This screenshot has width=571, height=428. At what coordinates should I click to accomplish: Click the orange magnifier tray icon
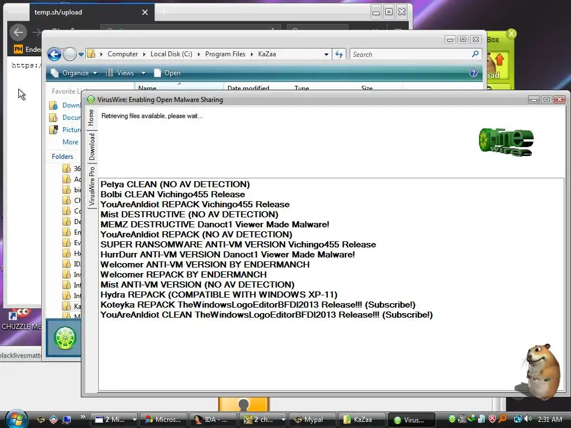[x=502, y=419]
